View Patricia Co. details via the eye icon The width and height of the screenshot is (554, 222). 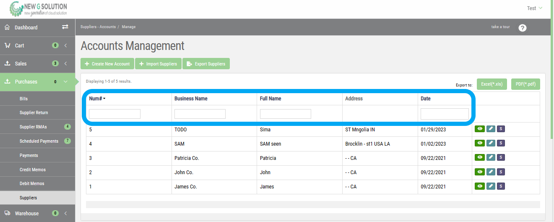click(479, 157)
